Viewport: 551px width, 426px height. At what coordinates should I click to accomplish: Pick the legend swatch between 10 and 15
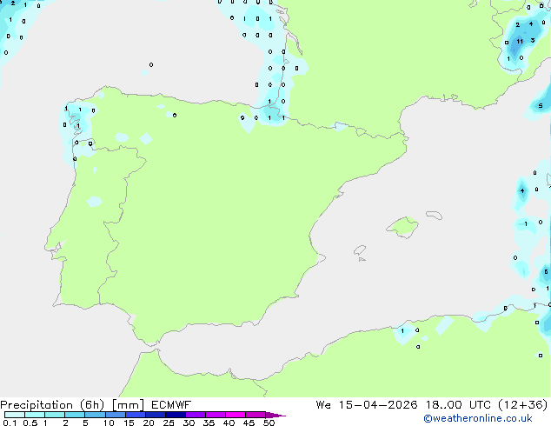pyautogui.click(x=116, y=415)
